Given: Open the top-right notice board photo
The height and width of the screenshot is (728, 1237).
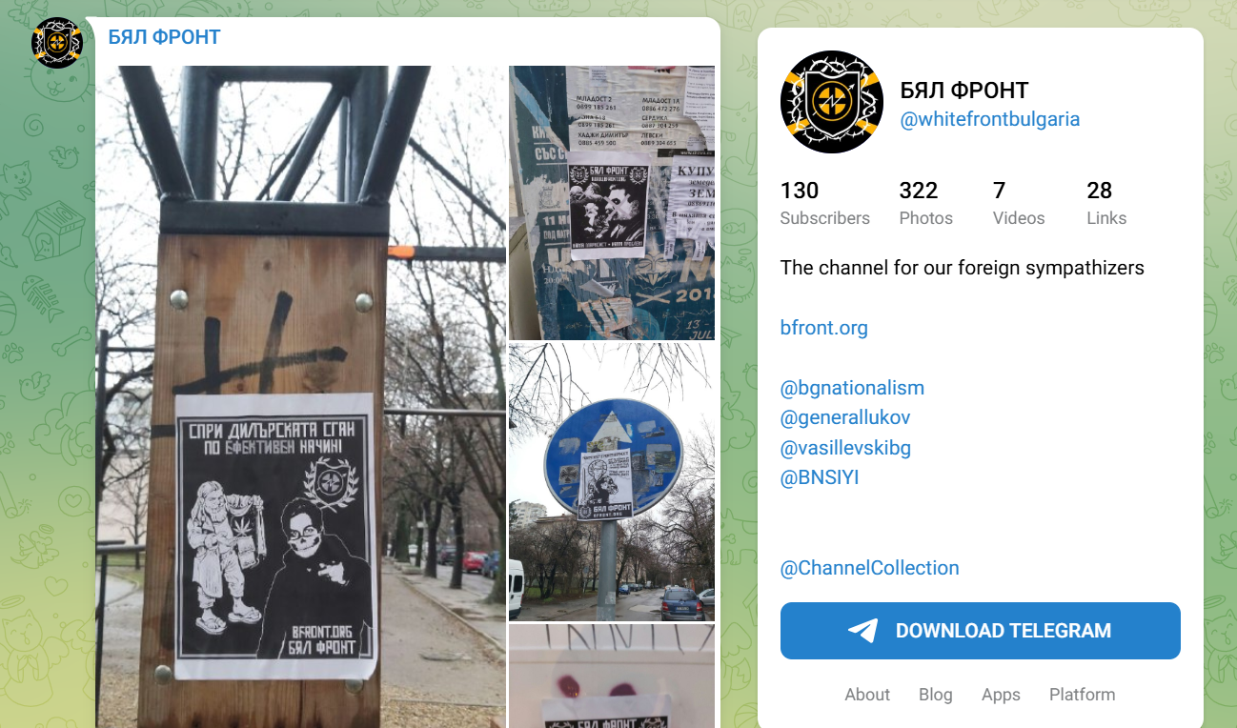Looking at the screenshot, I should coord(612,203).
